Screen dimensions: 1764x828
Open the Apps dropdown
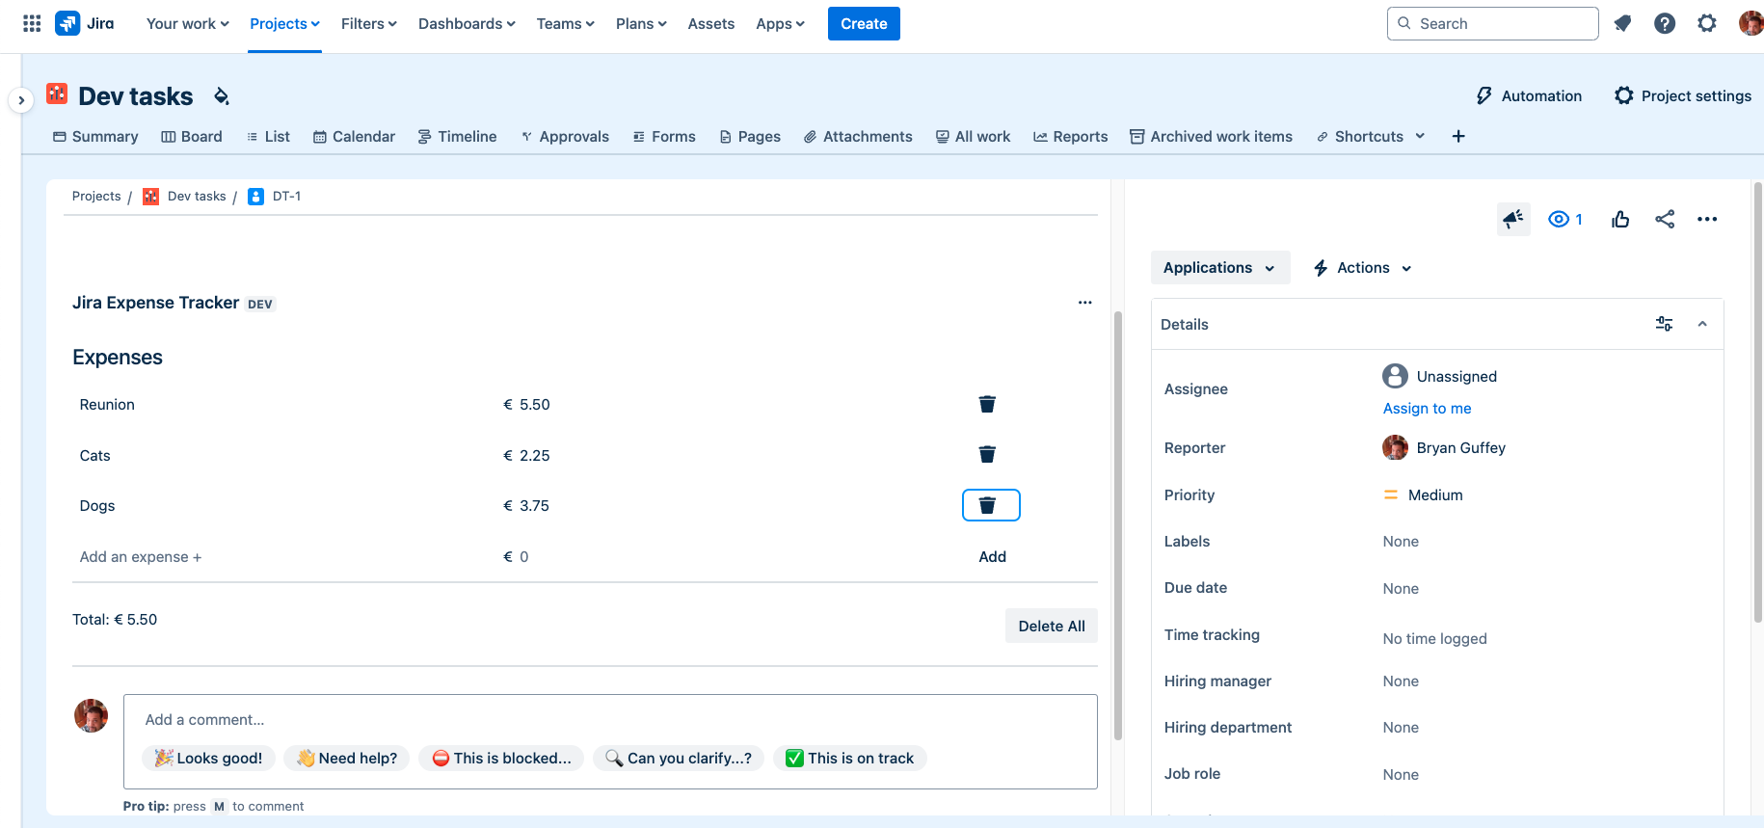tap(780, 23)
